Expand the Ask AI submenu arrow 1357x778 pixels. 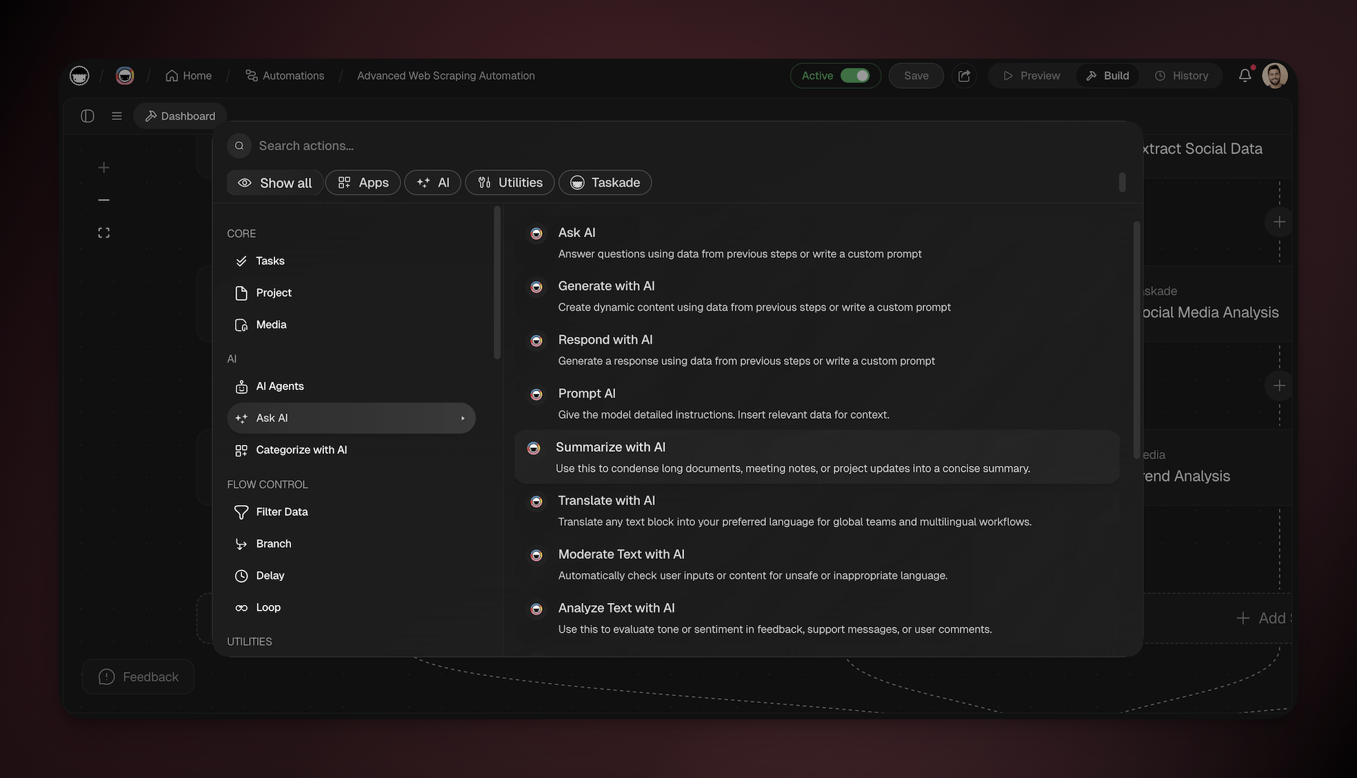click(x=463, y=418)
